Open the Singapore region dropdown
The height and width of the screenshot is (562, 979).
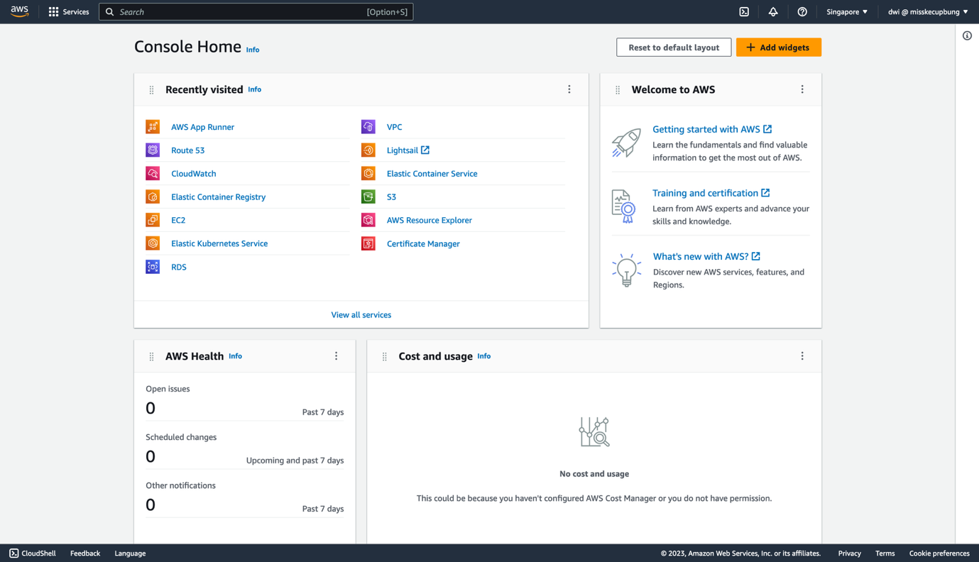click(x=846, y=11)
